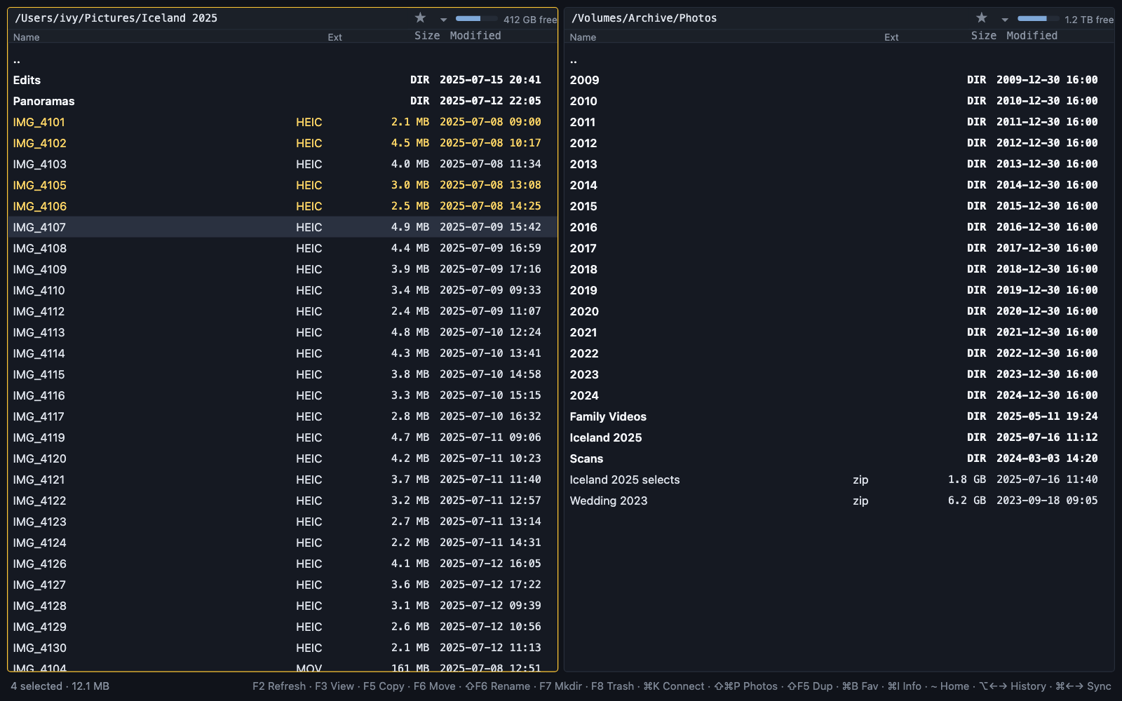Click ⌘K Connect command
1122x701 pixels.
point(674,686)
